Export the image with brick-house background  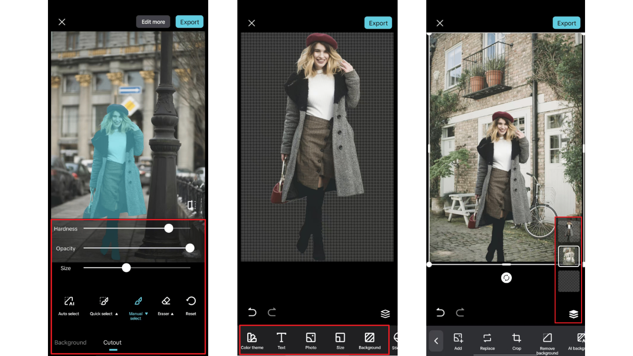[x=567, y=23]
